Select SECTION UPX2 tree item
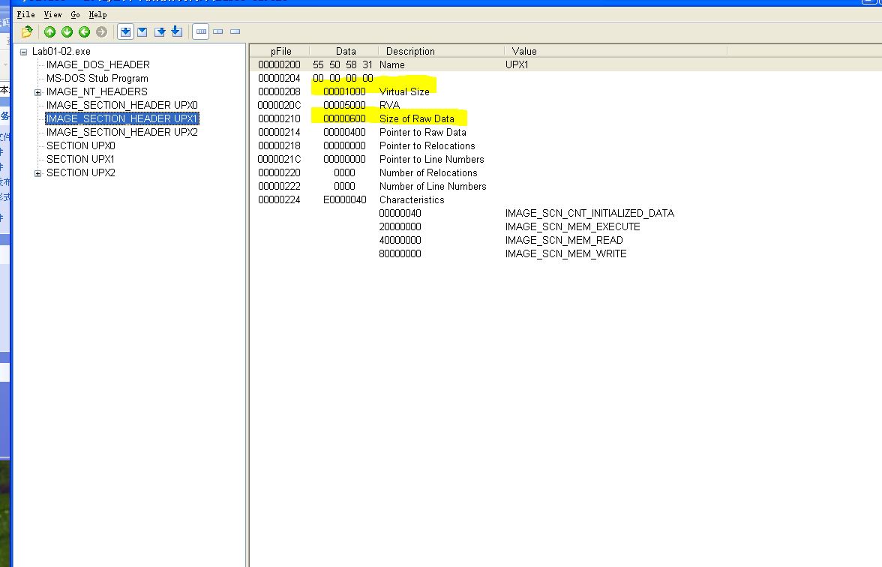This screenshot has width=882, height=567. pyautogui.click(x=80, y=172)
